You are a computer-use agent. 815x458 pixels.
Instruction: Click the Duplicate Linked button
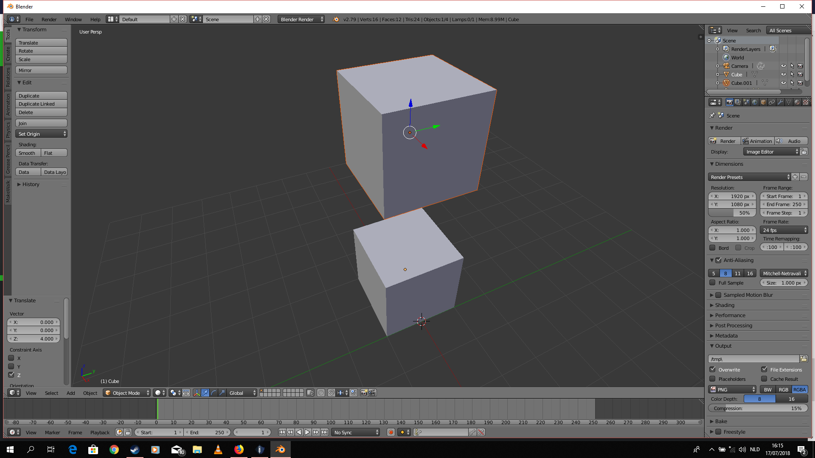click(x=41, y=104)
